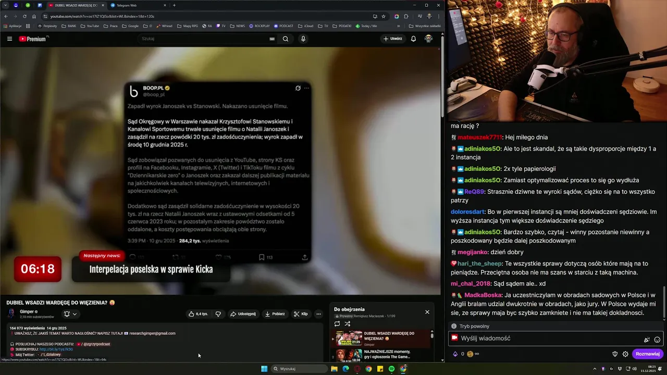
Task: Open the Aplikacje apps shortcut
Action: point(12,26)
